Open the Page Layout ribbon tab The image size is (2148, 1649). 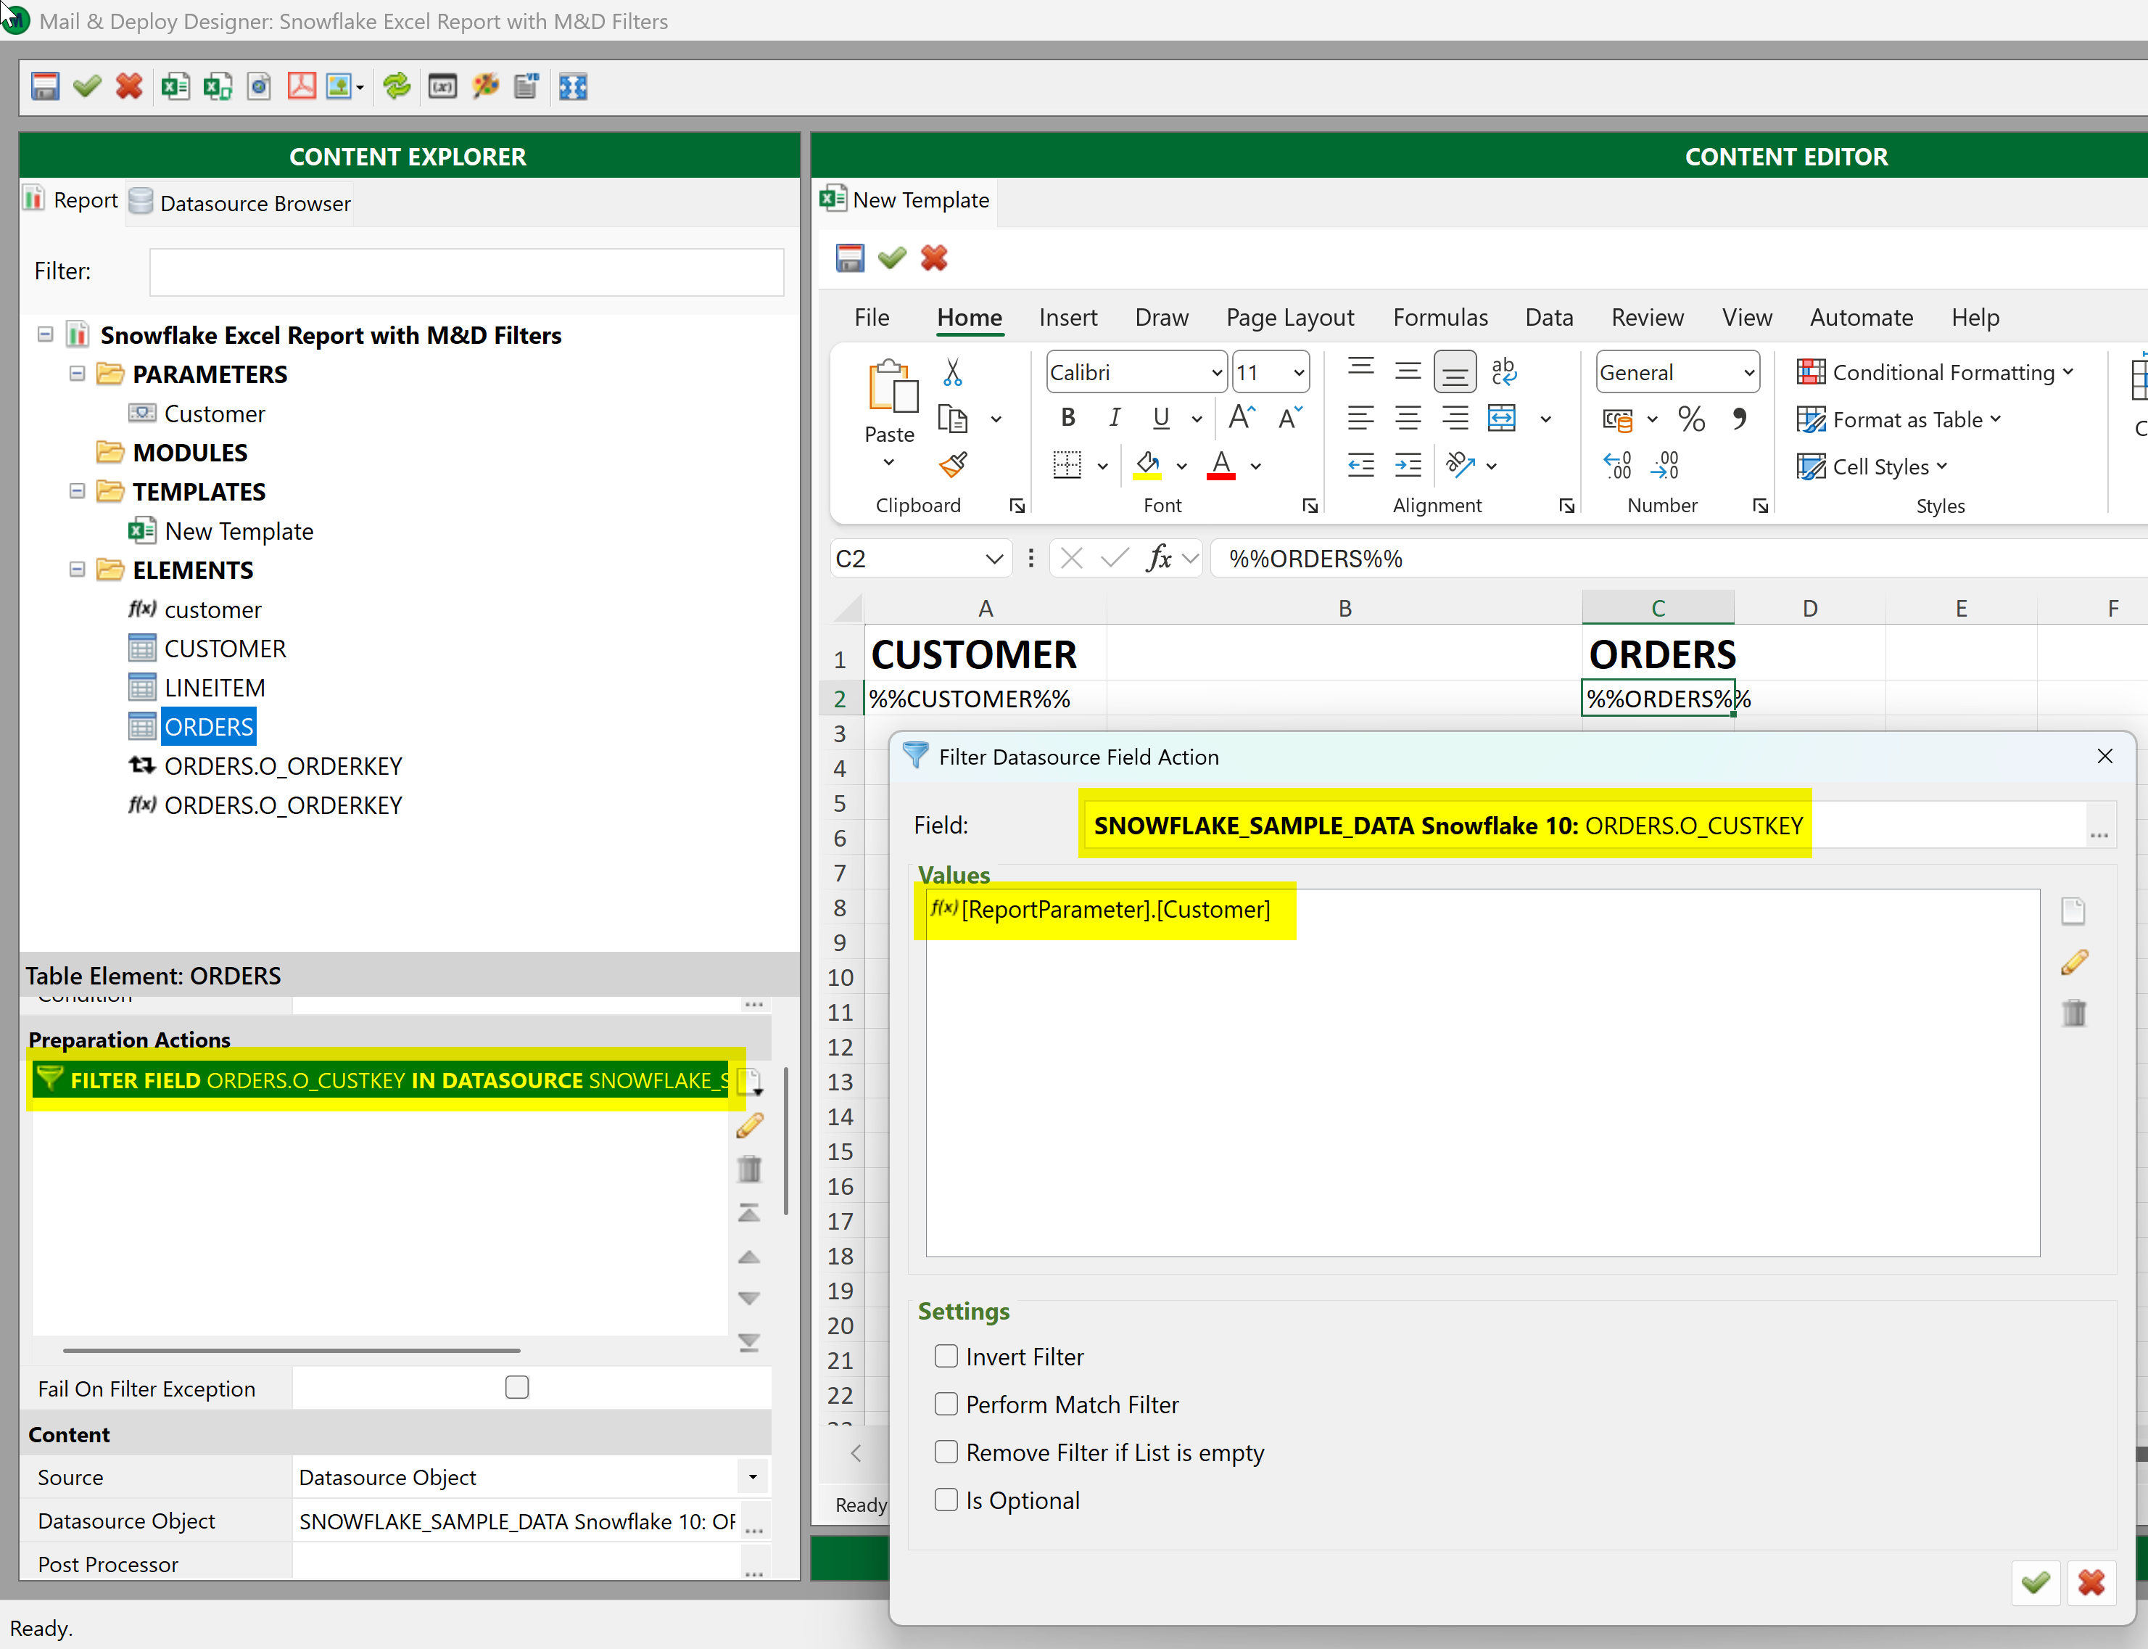tap(1289, 317)
